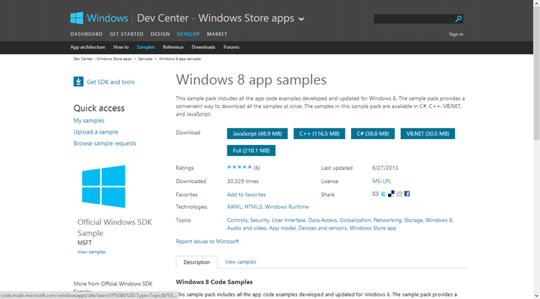The image size is (540, 299).
Task: Open My samples
Action: point(89,121)
